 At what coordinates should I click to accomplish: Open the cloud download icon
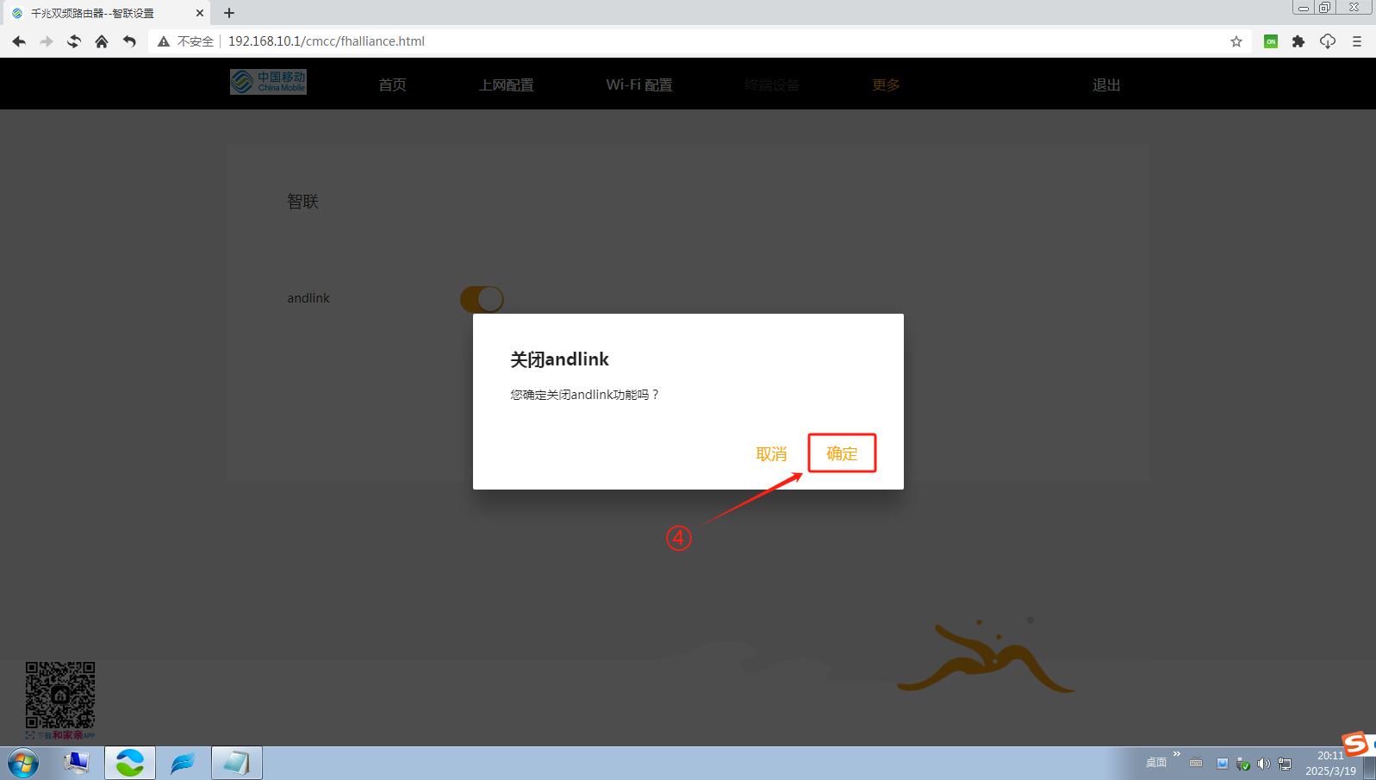(x=1328, y=41)
